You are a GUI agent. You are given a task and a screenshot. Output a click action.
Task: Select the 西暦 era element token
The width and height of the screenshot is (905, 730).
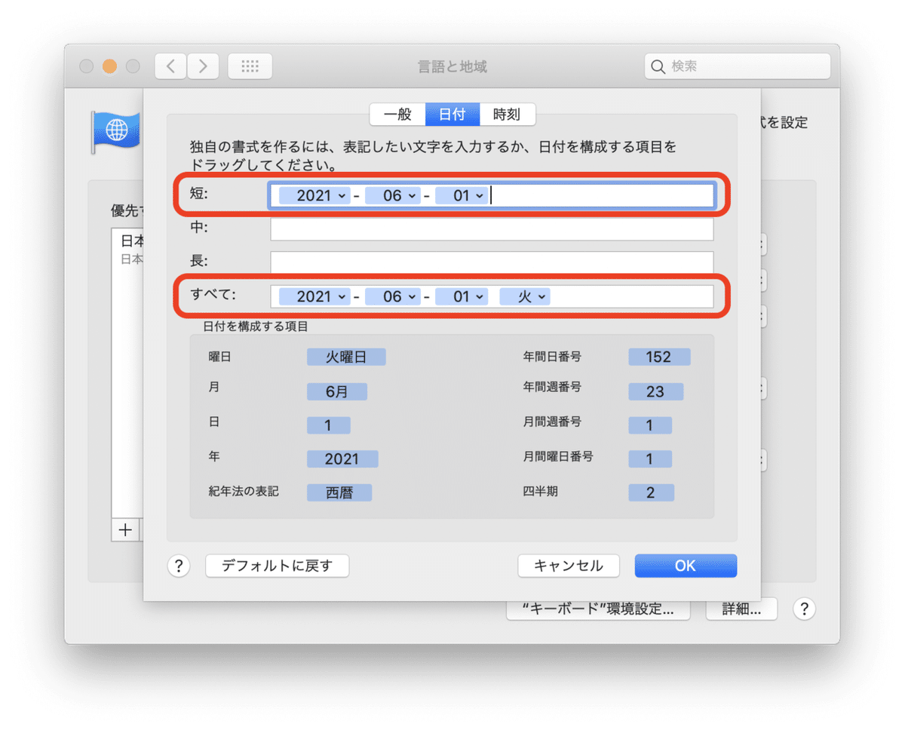339,493
